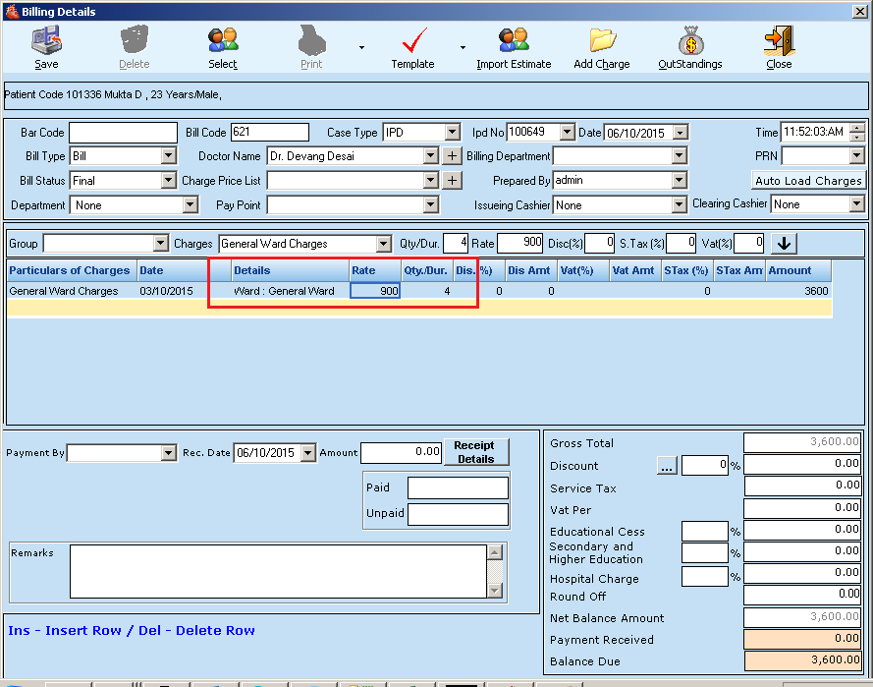Screen dimensions: 873x687
Task: Open the Charges combo box
Action: pos(383,244)
